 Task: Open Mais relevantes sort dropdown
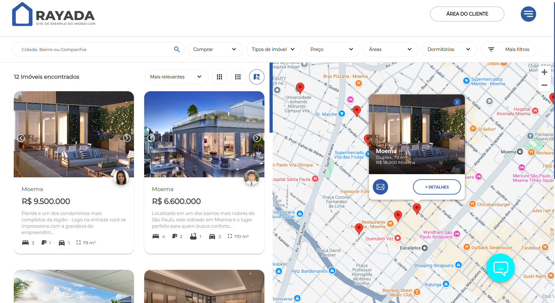[x=176, y=77]
